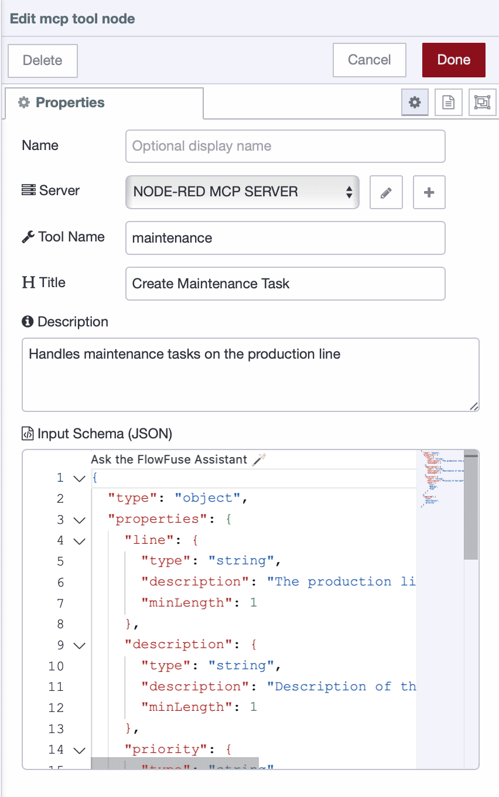Collapse the root JSON object on line 1
499x797 pixels.
(x=79, y=477)
